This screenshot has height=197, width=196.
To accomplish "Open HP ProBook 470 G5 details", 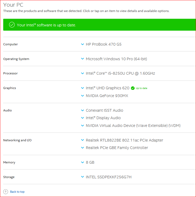I will tap(104, 44).
